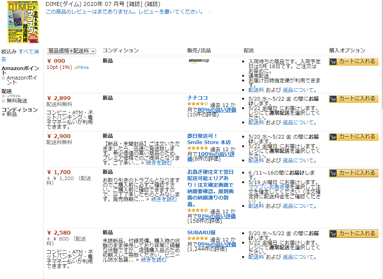The width and height of the screenshot is (383, 279).
Task: Expand 続きを読む in the SUBARU屋 condition note
Action: point(154,260)
